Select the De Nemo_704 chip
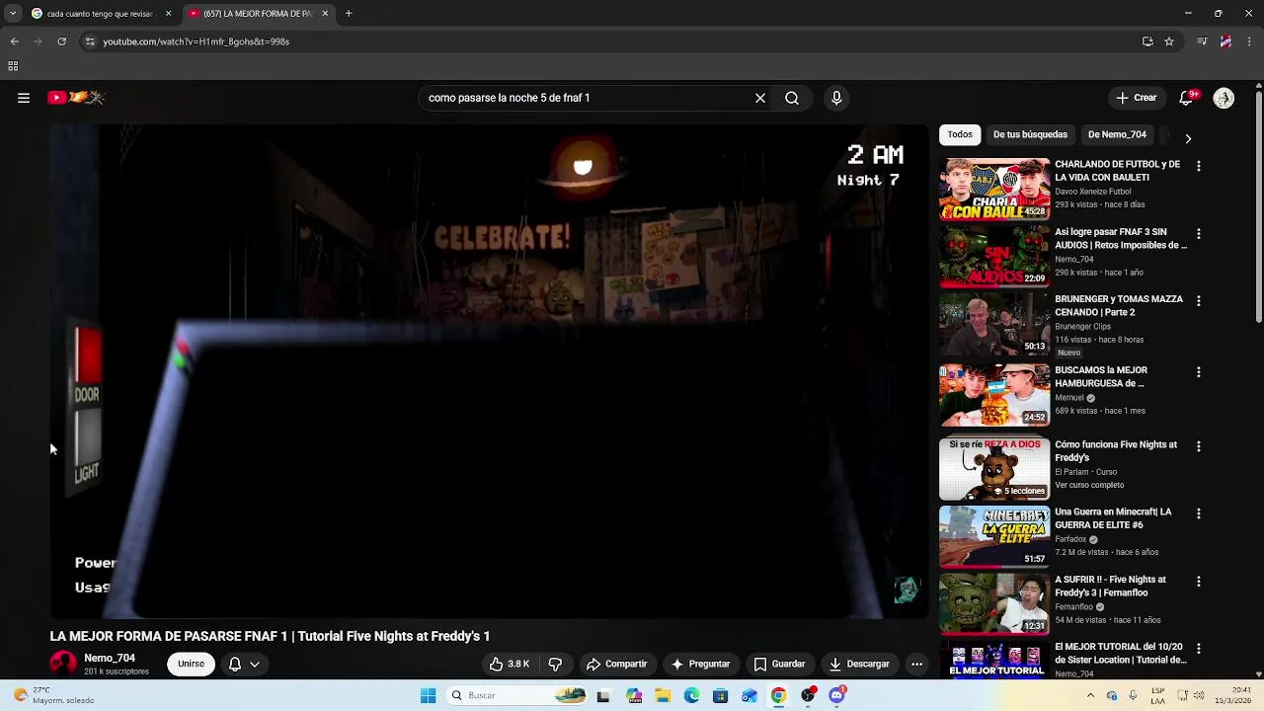 tap(1117, 134)
